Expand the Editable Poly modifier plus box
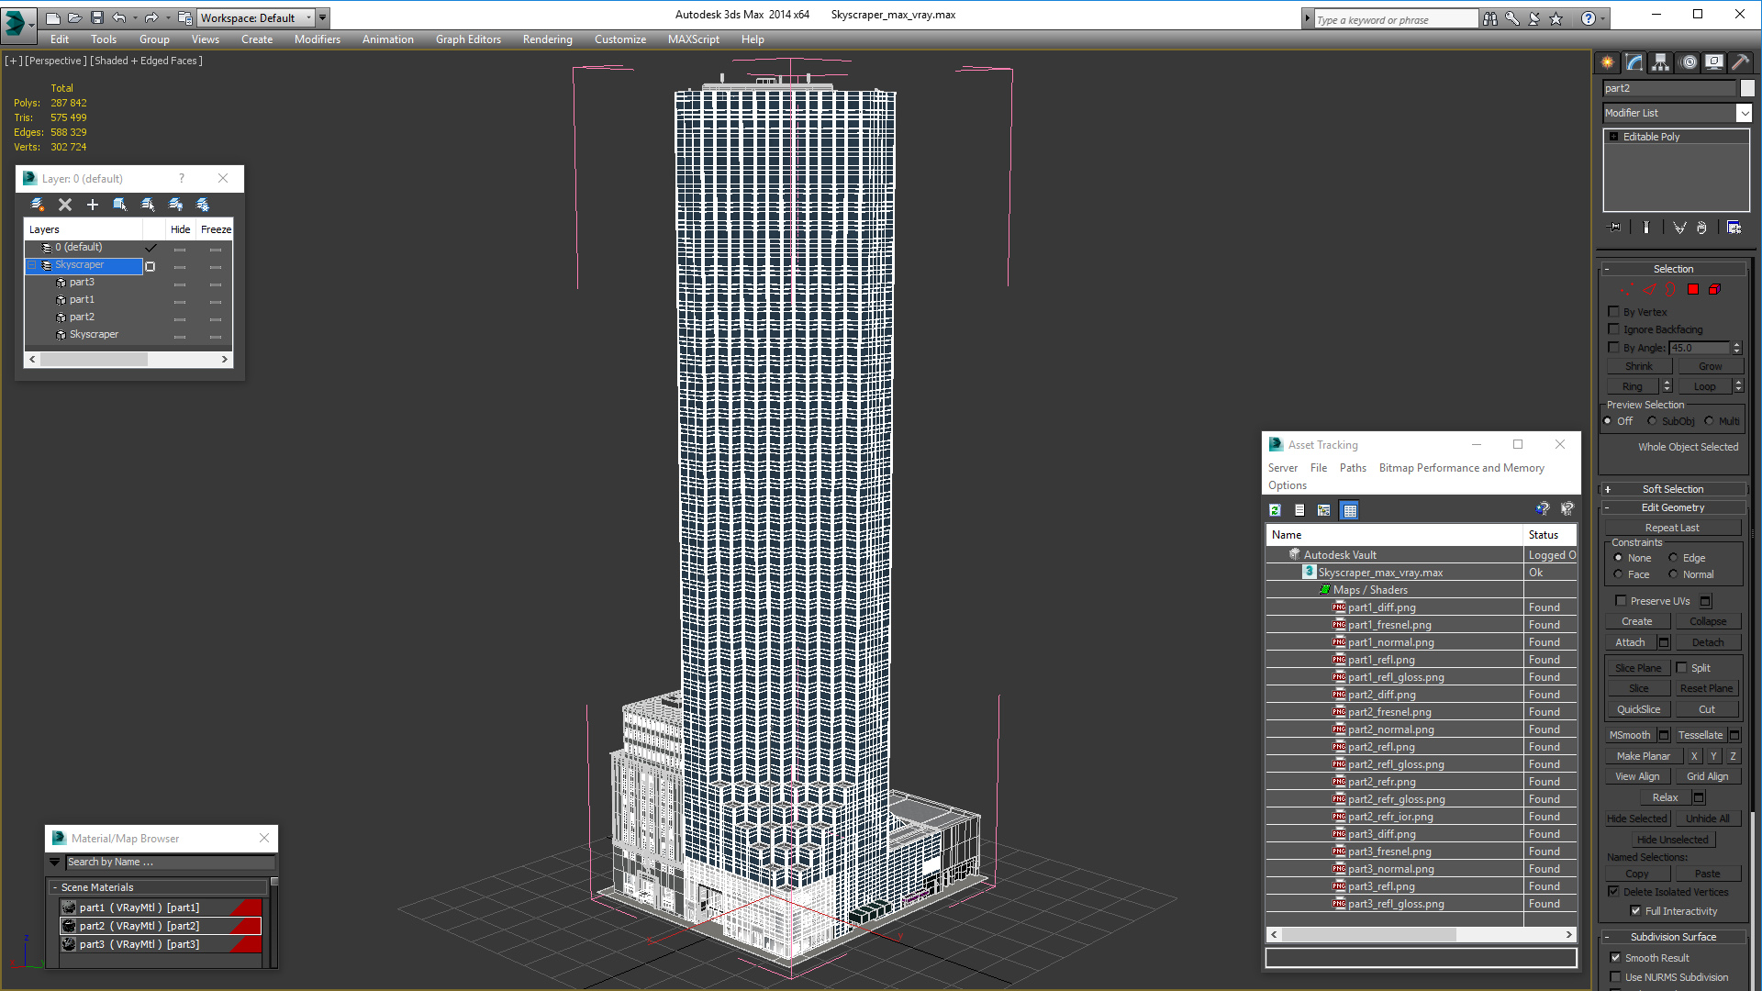This screenshot has height=991, width=1762. [x=1614, y=137]
